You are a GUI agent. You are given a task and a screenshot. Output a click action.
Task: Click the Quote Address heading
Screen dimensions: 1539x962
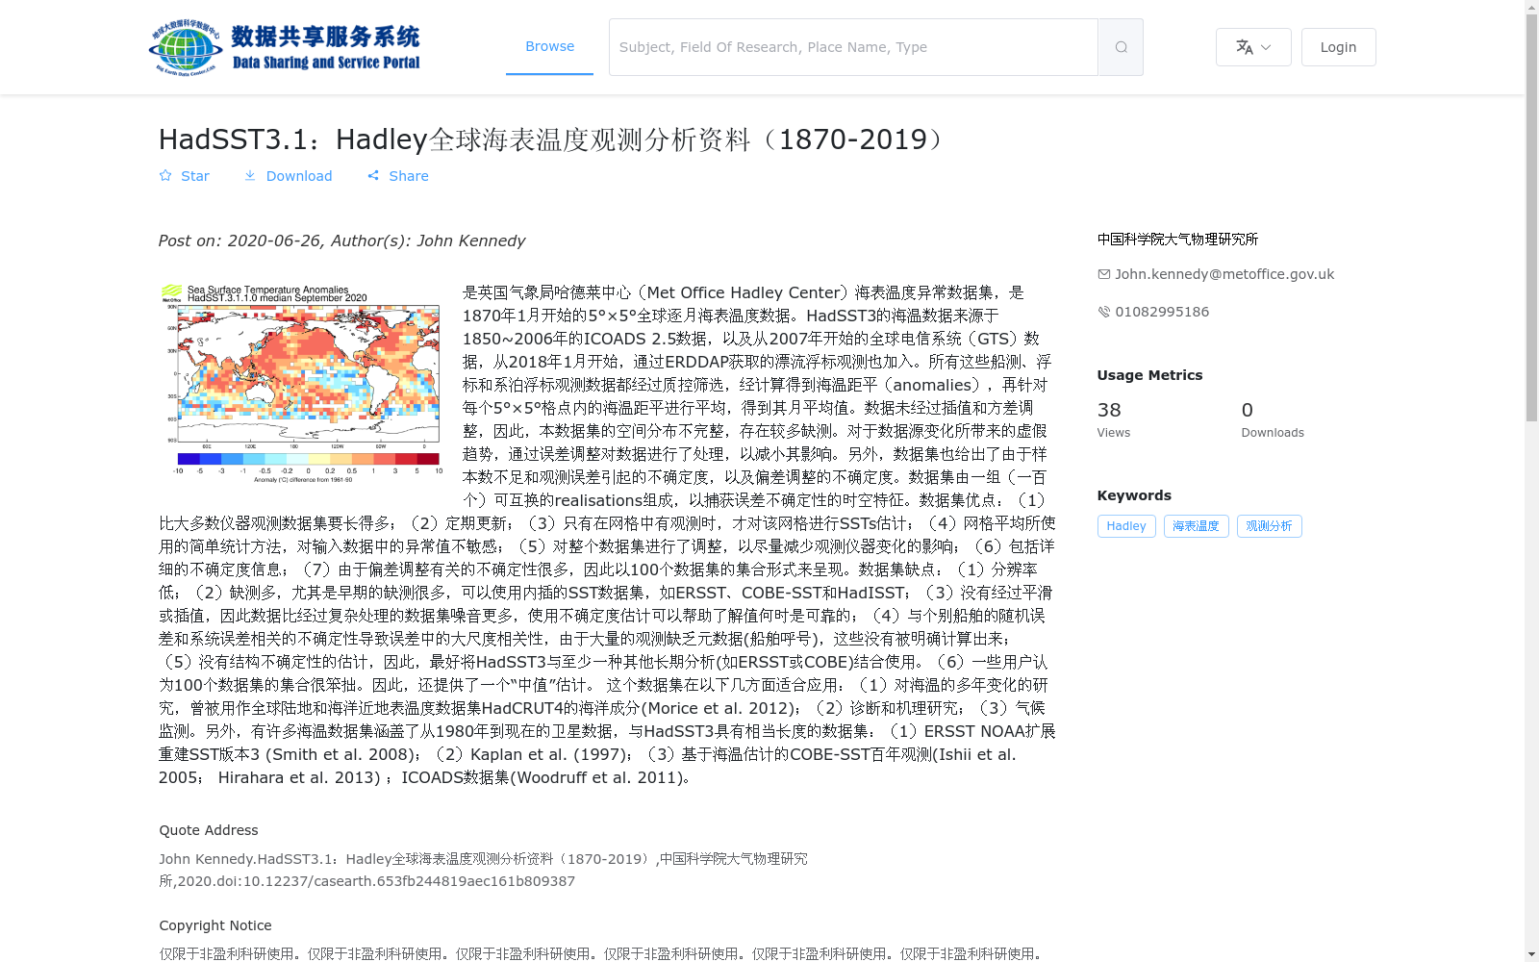tap(209, 830)
